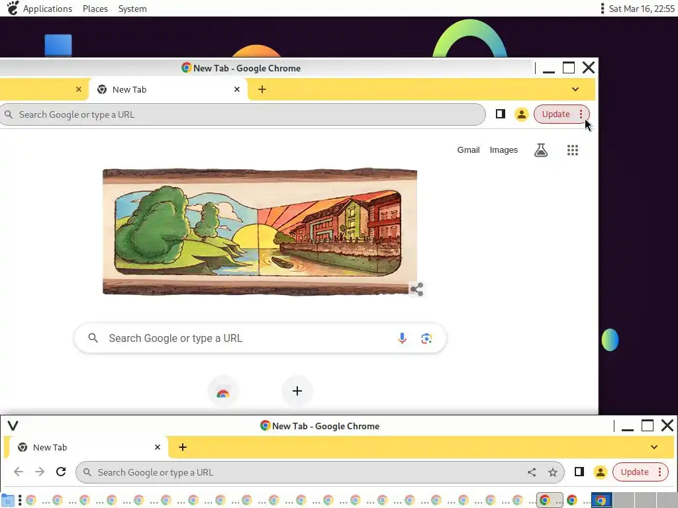Open a new tab with plus button in lower Chrome window

coord(183,448)
